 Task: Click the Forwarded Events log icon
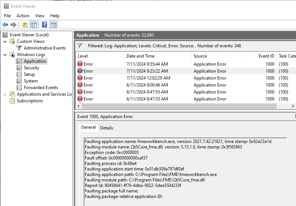(19, 88)
